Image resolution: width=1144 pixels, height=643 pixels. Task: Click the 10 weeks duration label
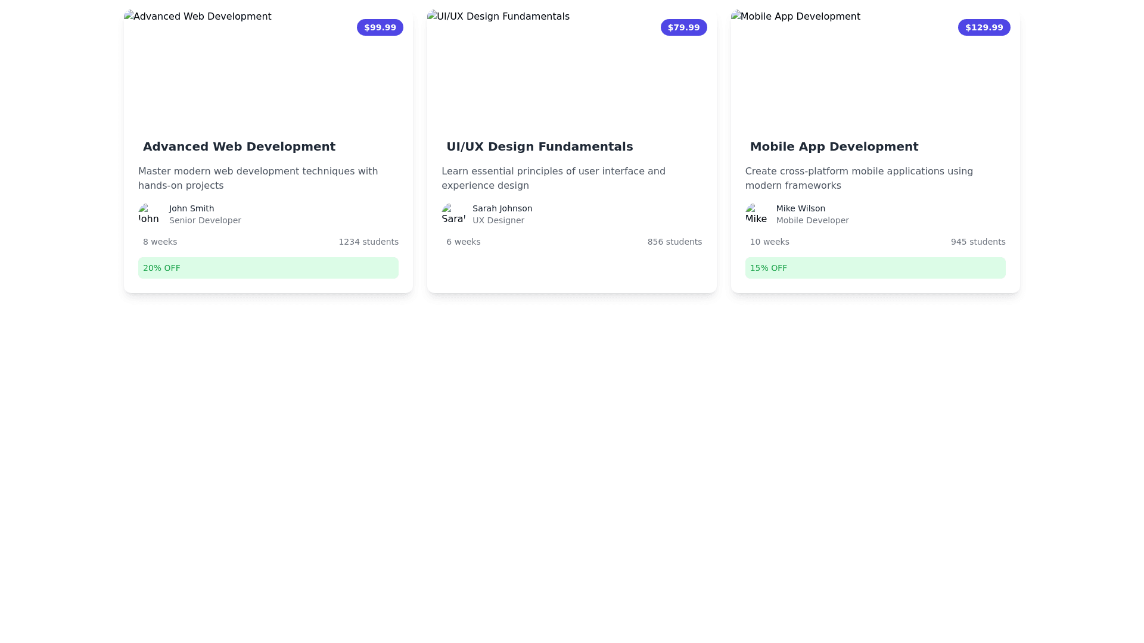[769, 242]
